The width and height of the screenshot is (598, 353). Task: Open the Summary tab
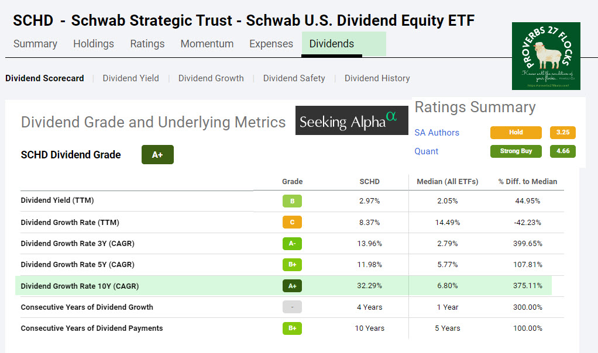(x=35, y=44)
